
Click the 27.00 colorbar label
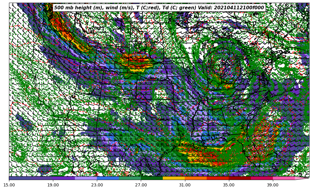tap(141, 185)
